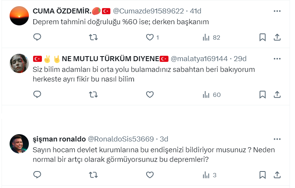Bookmark the malatya169144 tweet
Screen dimensions: 295x188
pos(263,95)
